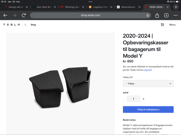181x135 pixels.
Task: Click the shop.tesla.com address field
Action: click(90, 15)
